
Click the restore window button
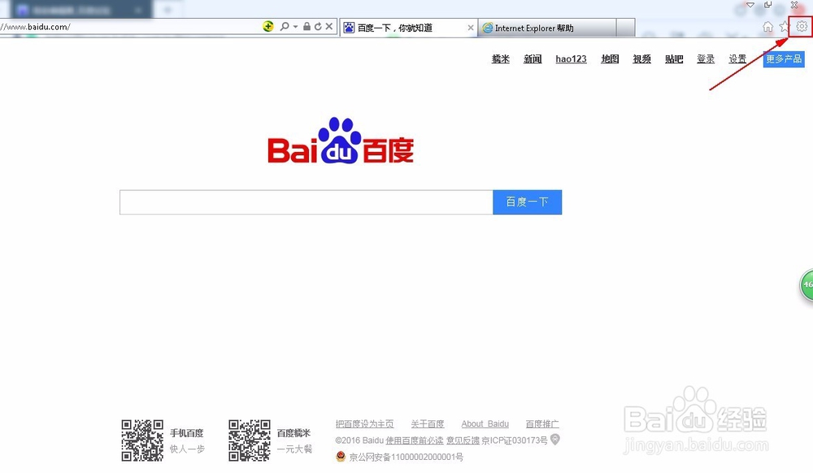(768, 5)
